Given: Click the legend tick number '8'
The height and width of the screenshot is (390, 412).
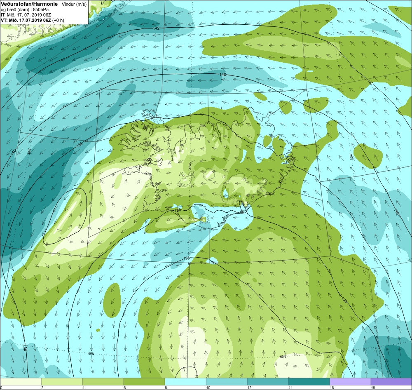Looking at the screenshot, I should click(166, 388).
